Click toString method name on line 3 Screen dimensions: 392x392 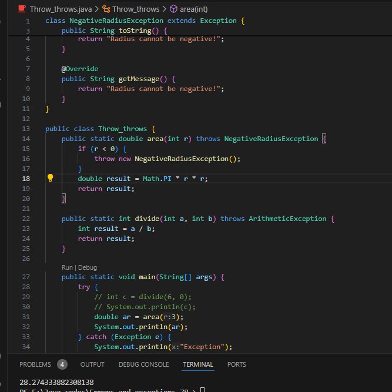135,31
